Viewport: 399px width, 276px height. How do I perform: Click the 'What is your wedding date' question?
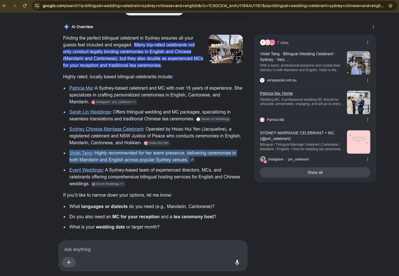[x=114, y=227]
